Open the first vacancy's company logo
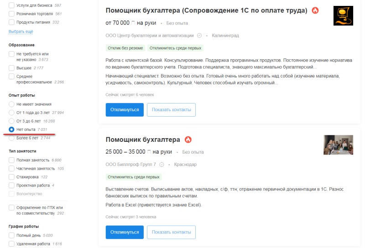Image resolution: width=365 pixels, height=248 pixels. tap(343, 15)
